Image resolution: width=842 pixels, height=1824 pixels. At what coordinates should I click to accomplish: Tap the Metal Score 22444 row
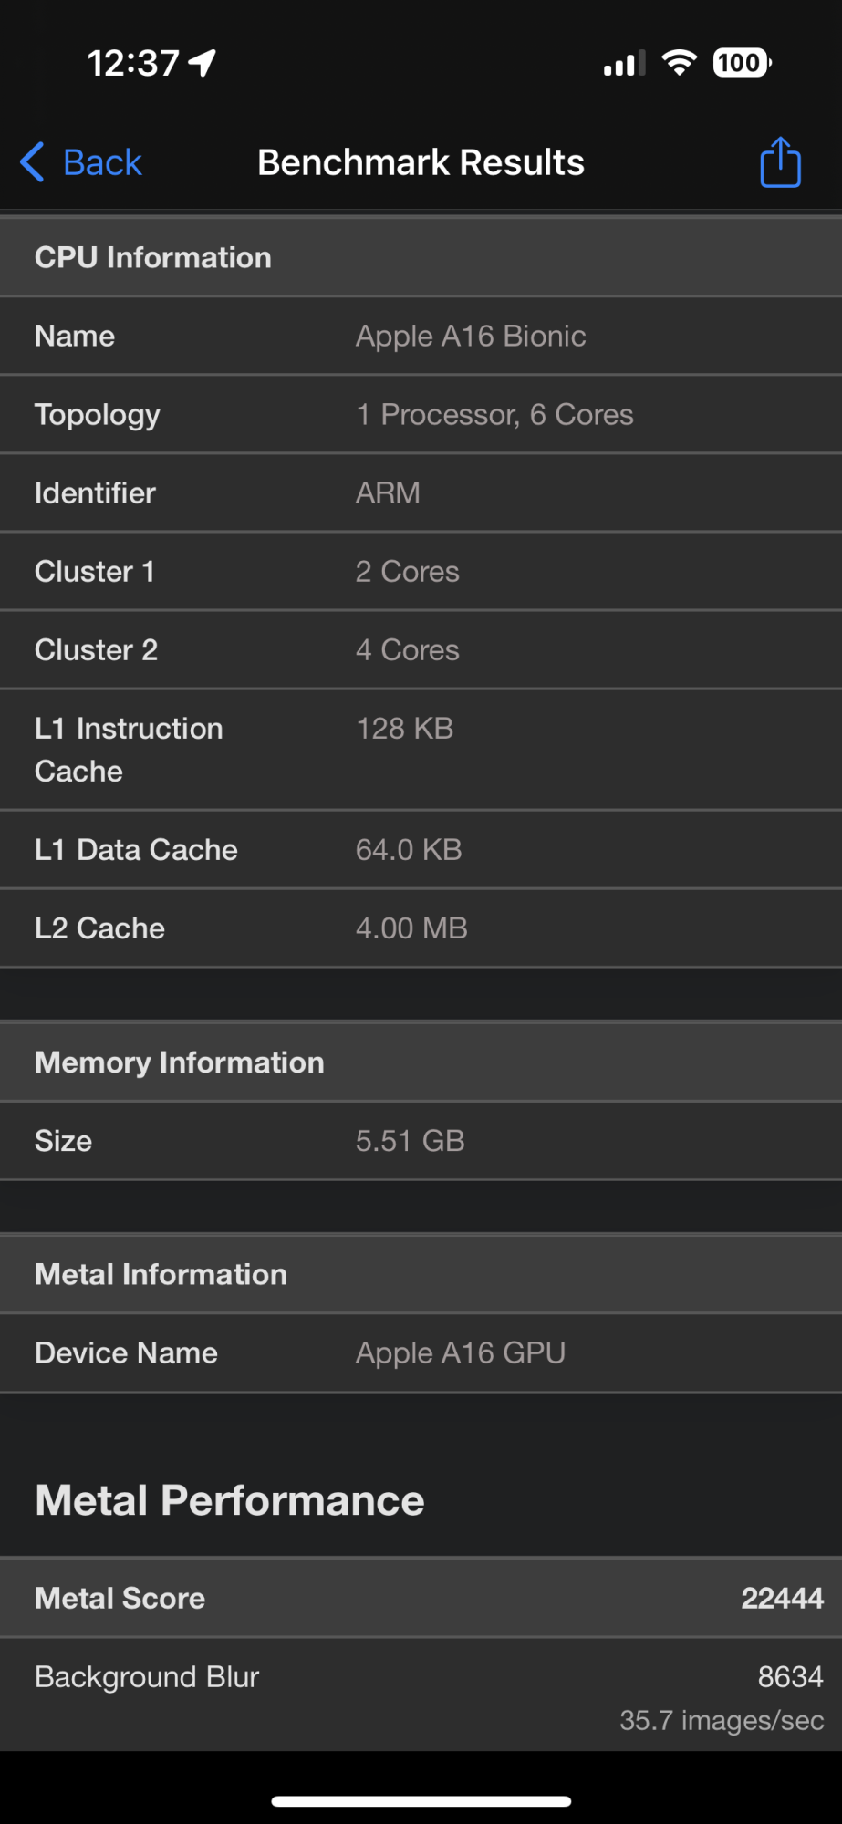[421, 1598]
